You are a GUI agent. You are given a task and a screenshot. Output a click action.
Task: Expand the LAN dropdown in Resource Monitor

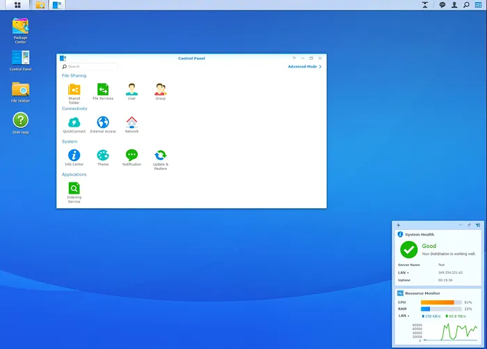[404, 316]
